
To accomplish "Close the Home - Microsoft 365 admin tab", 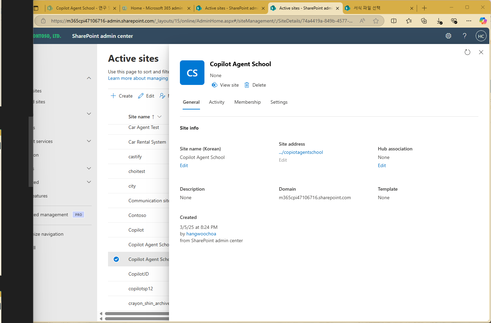I will pyautogui.click(x=189, y=8).
